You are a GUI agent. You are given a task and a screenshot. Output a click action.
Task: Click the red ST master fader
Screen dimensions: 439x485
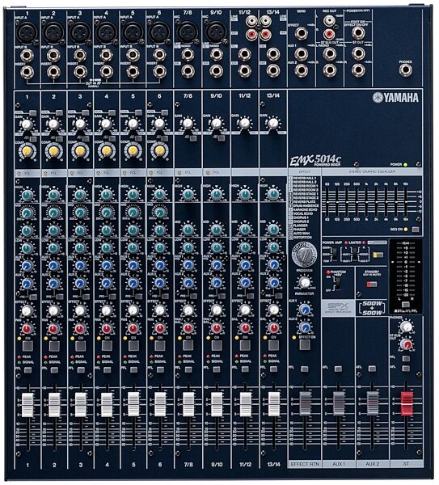point(407,403)
